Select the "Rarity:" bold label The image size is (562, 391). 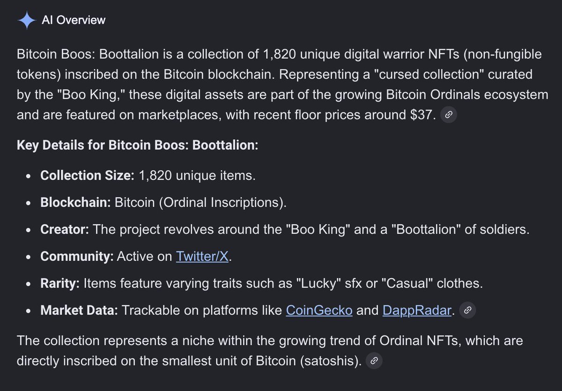click(60, 283)
